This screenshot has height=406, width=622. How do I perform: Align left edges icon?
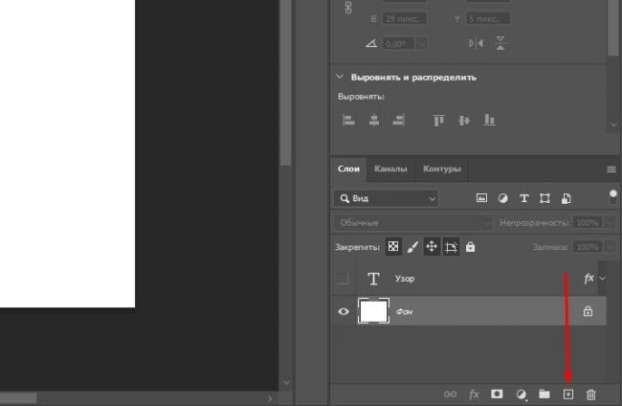coord(348,120)
